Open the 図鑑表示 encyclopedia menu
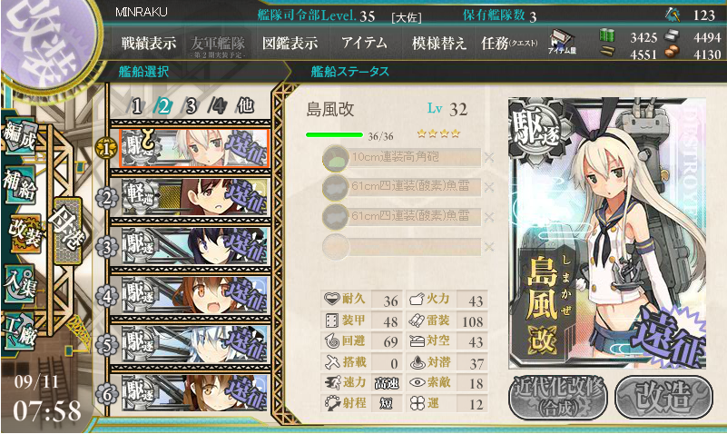Screen dimensions: 727x434 point(290,44)
